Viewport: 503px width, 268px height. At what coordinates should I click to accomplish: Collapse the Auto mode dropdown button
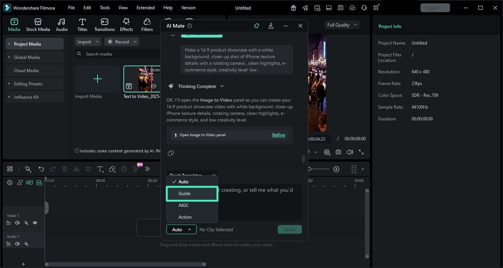tap(181, 229)
